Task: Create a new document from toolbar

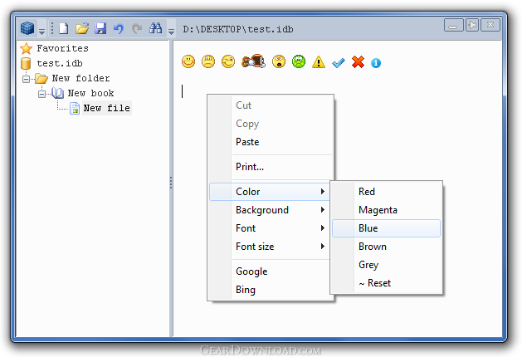Action: 64,28
